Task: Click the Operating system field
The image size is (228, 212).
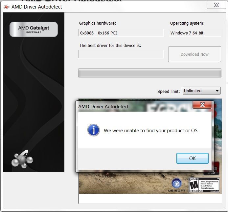Action: pos(195,33)
